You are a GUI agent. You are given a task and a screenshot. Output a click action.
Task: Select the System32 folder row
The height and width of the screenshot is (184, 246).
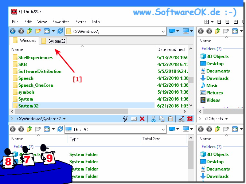pyautogui.click(x=83, y=106)
